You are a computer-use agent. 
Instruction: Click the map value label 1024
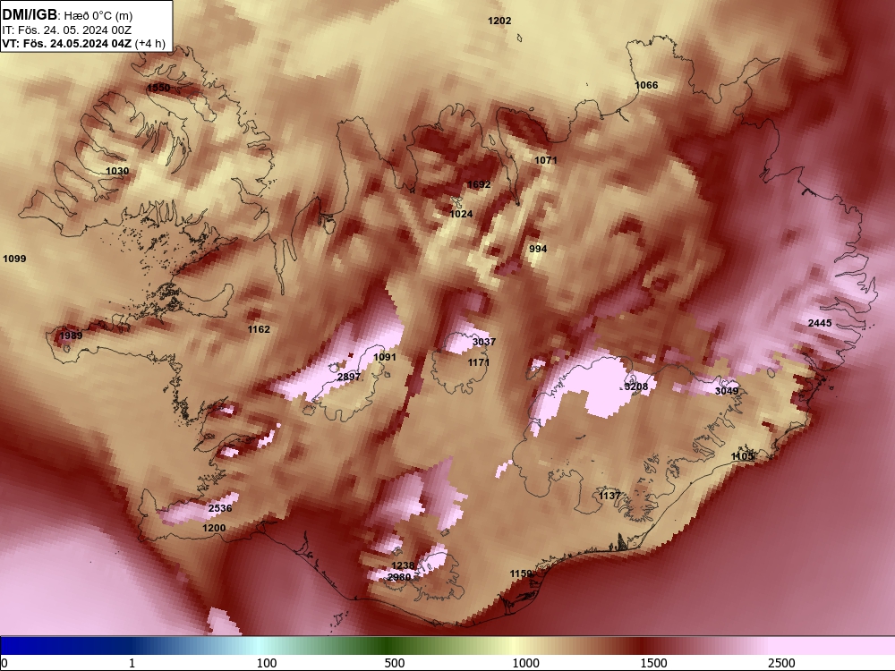tap(461, 214)
